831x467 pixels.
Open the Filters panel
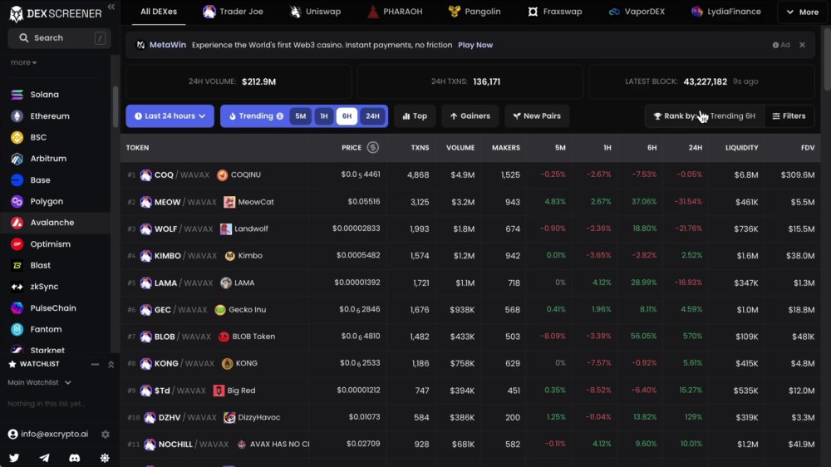[x=789, y=116]
